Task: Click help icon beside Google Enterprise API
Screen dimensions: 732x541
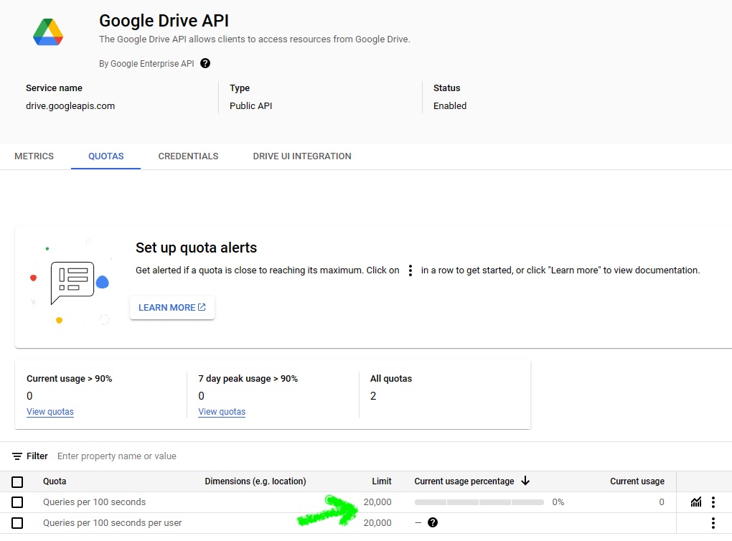Action: coord(205,63)
